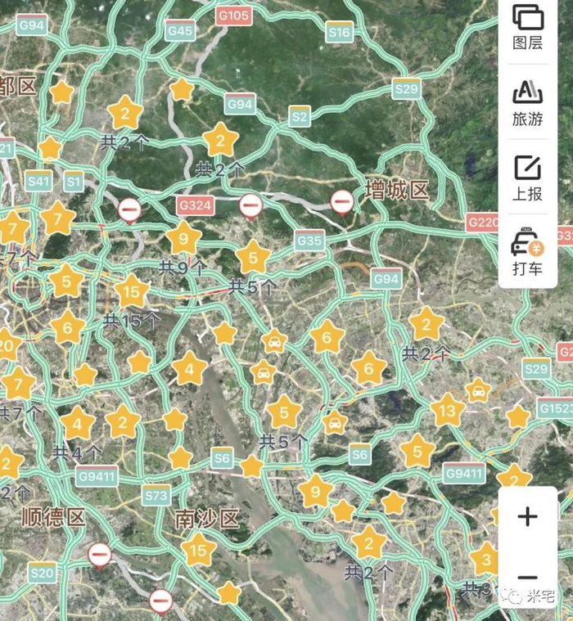Open the 9-item star cluster labeled 共9个

183,238
